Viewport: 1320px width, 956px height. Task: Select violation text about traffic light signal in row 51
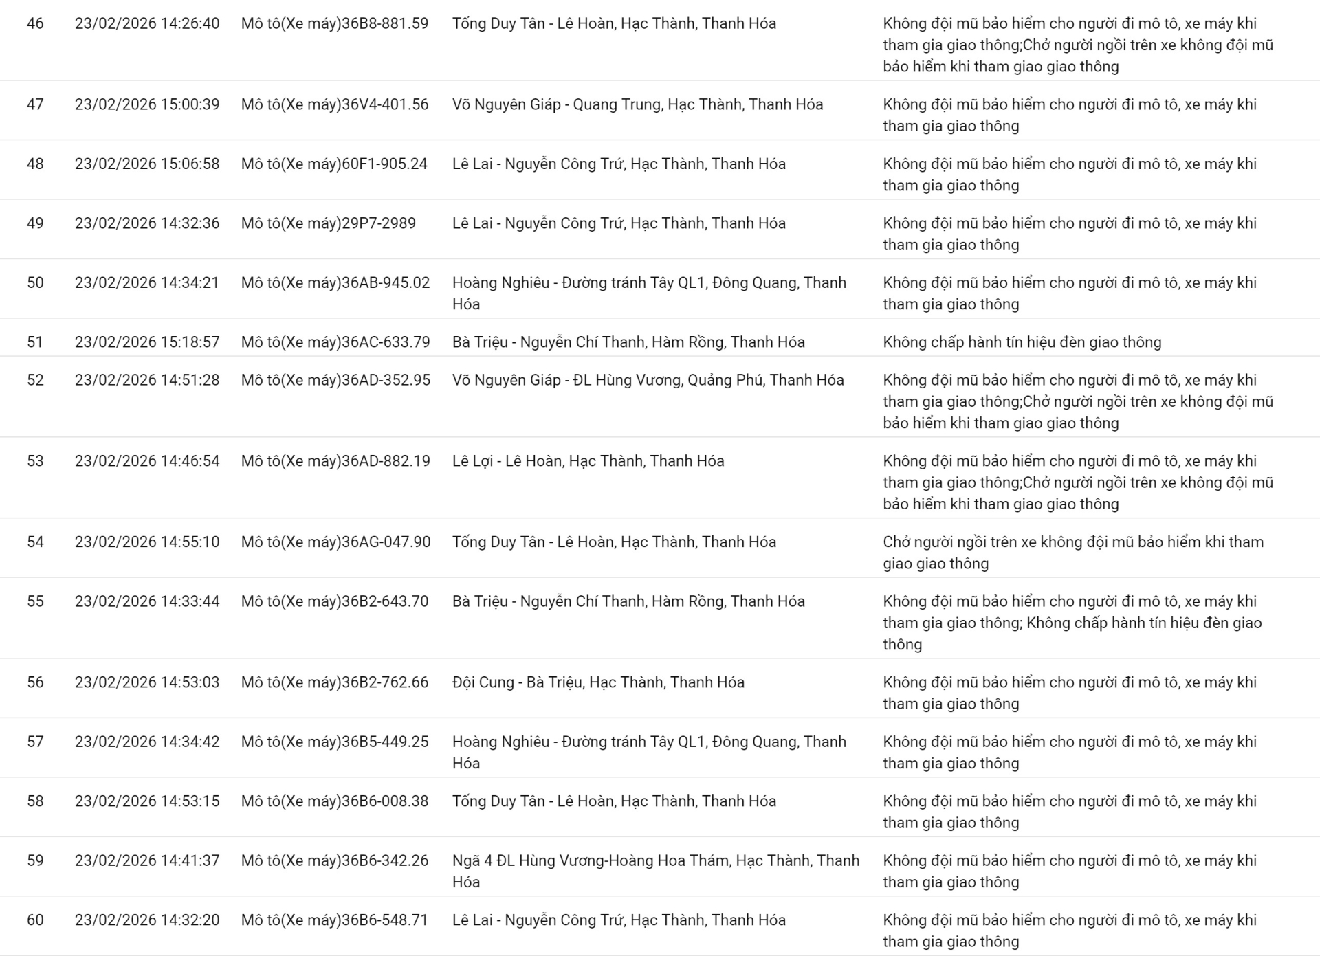click(x=1022, y=342)
